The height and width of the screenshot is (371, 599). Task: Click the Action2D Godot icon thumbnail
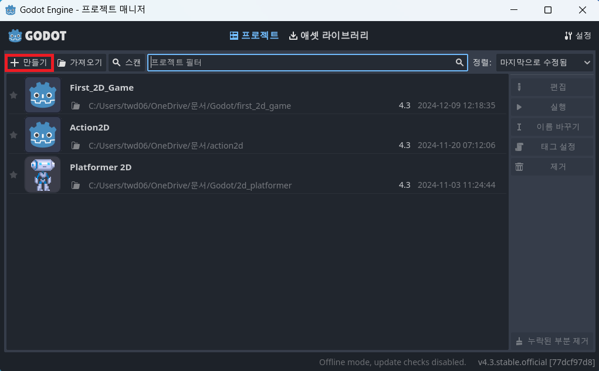(x=43, y=135)
